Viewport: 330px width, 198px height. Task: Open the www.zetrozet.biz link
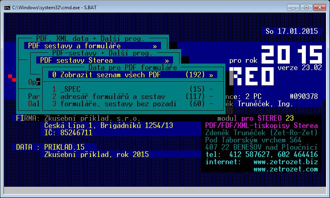click(x=286, y=162)
